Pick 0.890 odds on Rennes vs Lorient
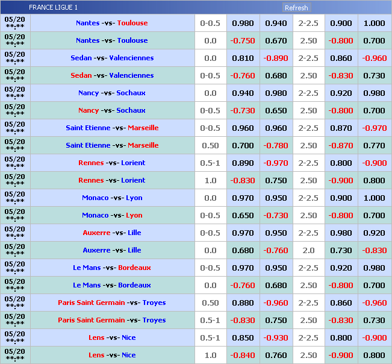Image resolution: width=392 pixels, height=364 pixels. click(243, 163)
